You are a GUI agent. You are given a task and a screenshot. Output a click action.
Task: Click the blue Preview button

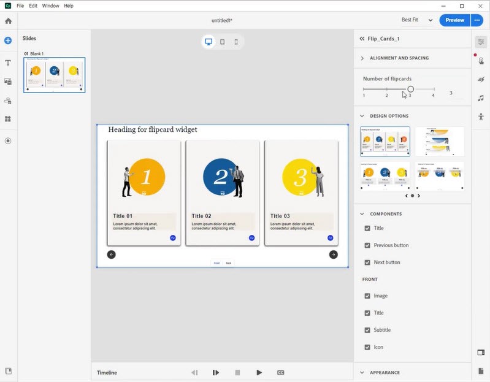(x=454, y=20)
